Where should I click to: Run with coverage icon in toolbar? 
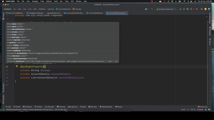click(188, 9)
